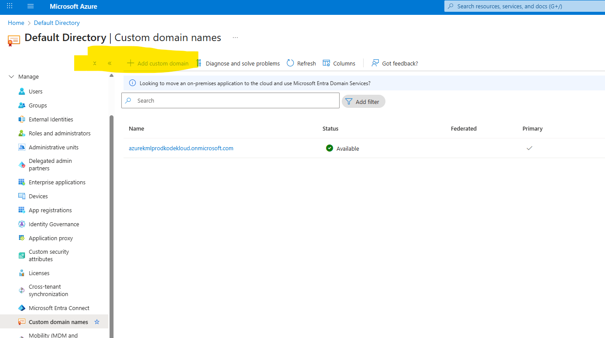Click the Add filter button
This screenshot has width=605, height=338.
tap(364, 101)
